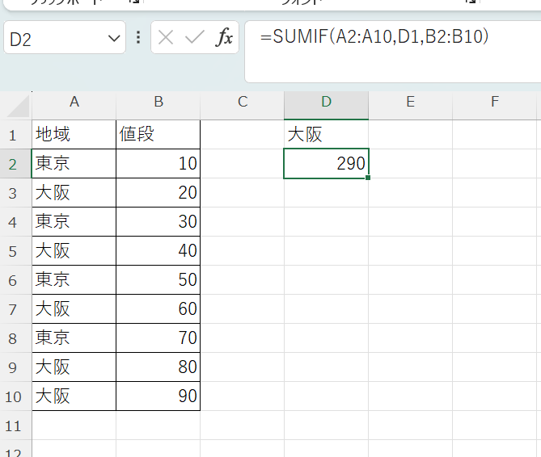Image resolution: width=541 pixels, height=457 pixels.
Task: Click the Insert Function fx icon
Action: point(223,38)
